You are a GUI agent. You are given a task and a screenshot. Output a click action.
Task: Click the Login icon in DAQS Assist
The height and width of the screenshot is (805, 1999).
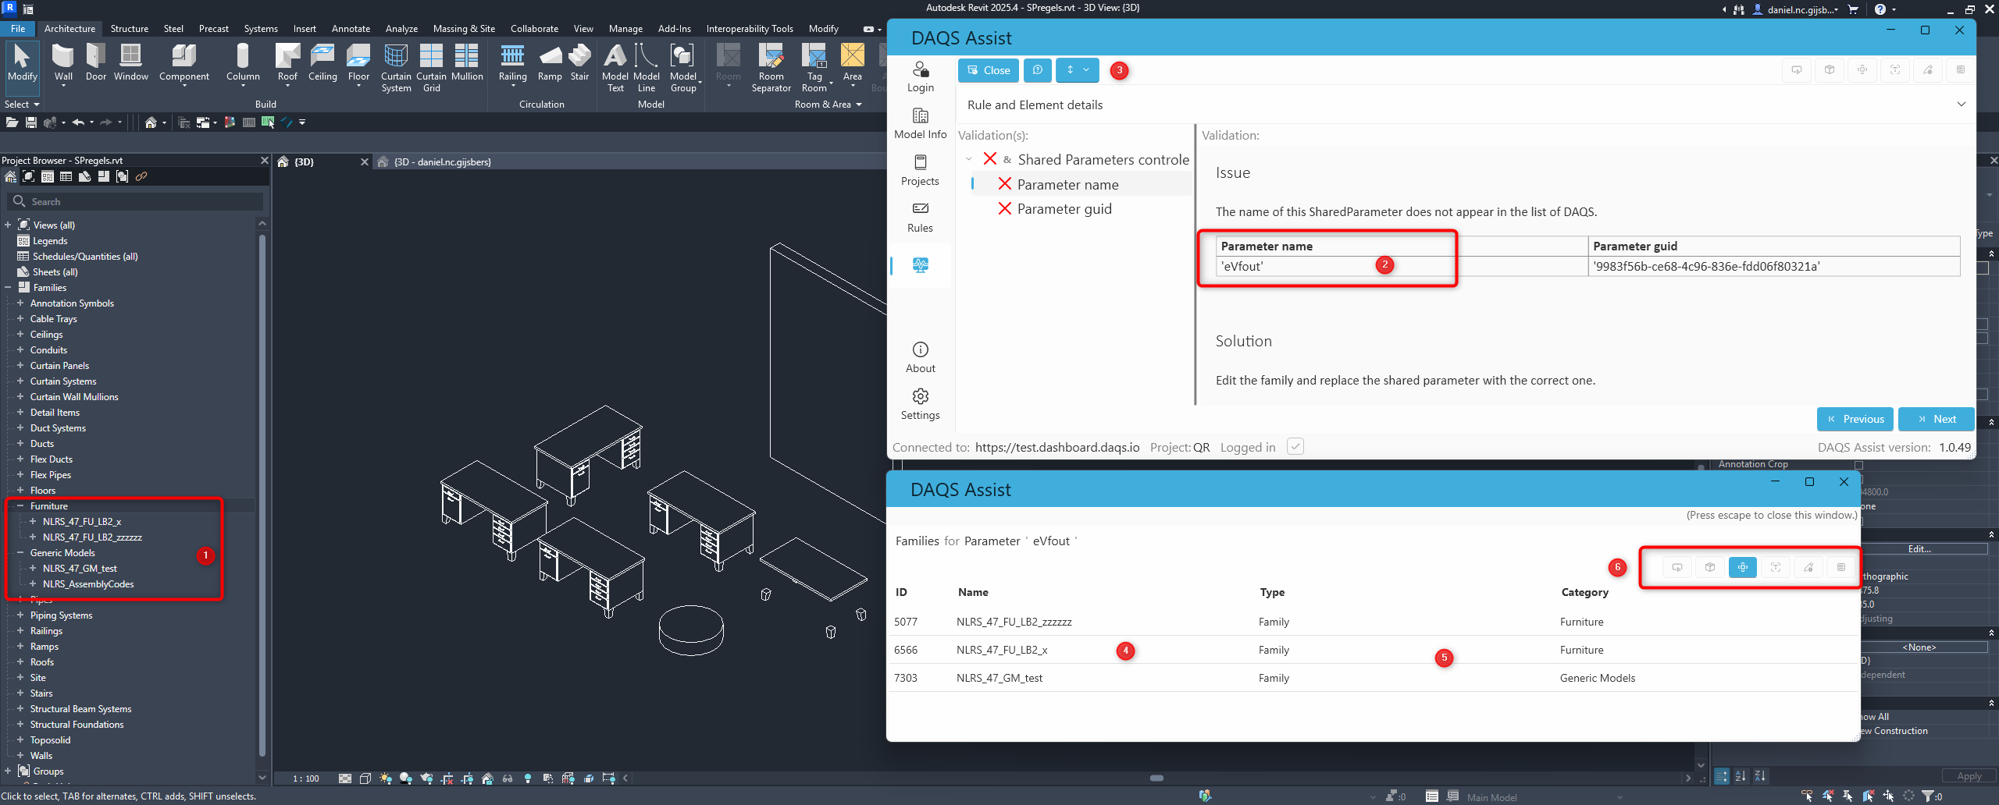click(920, 76)
